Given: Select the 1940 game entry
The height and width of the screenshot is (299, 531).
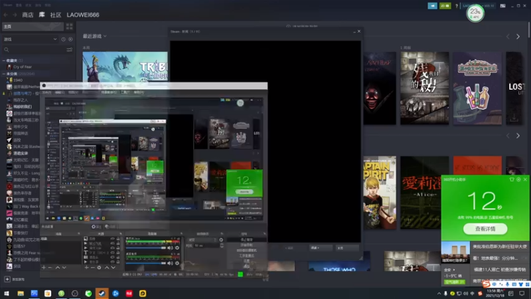Looking at the screenshot, I should tap(18, 80).
